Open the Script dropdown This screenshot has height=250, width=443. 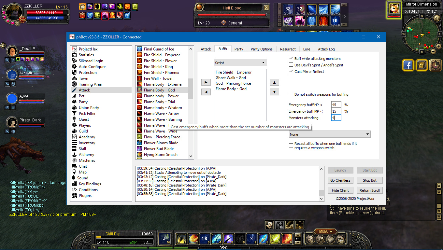pos(240,63)
